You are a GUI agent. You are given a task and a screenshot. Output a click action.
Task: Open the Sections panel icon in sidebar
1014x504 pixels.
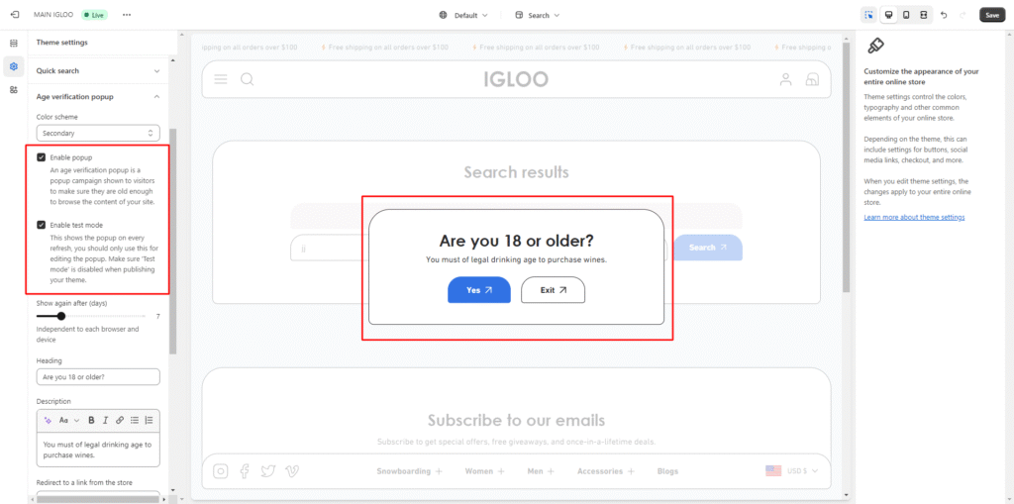pyautogui.click(x=14, y=44)
